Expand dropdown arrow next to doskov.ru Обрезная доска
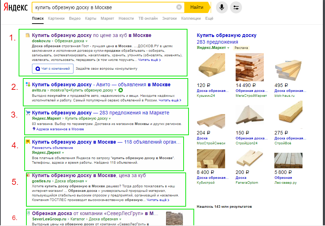This screenshot has width=325, height=226. [x=87, y=41]
